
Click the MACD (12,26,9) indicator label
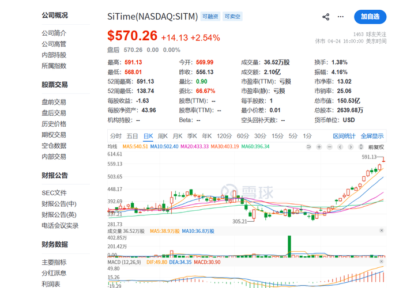124,262
